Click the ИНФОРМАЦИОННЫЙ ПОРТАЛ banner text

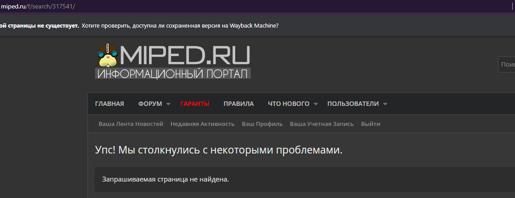click(x=173, y=73)
